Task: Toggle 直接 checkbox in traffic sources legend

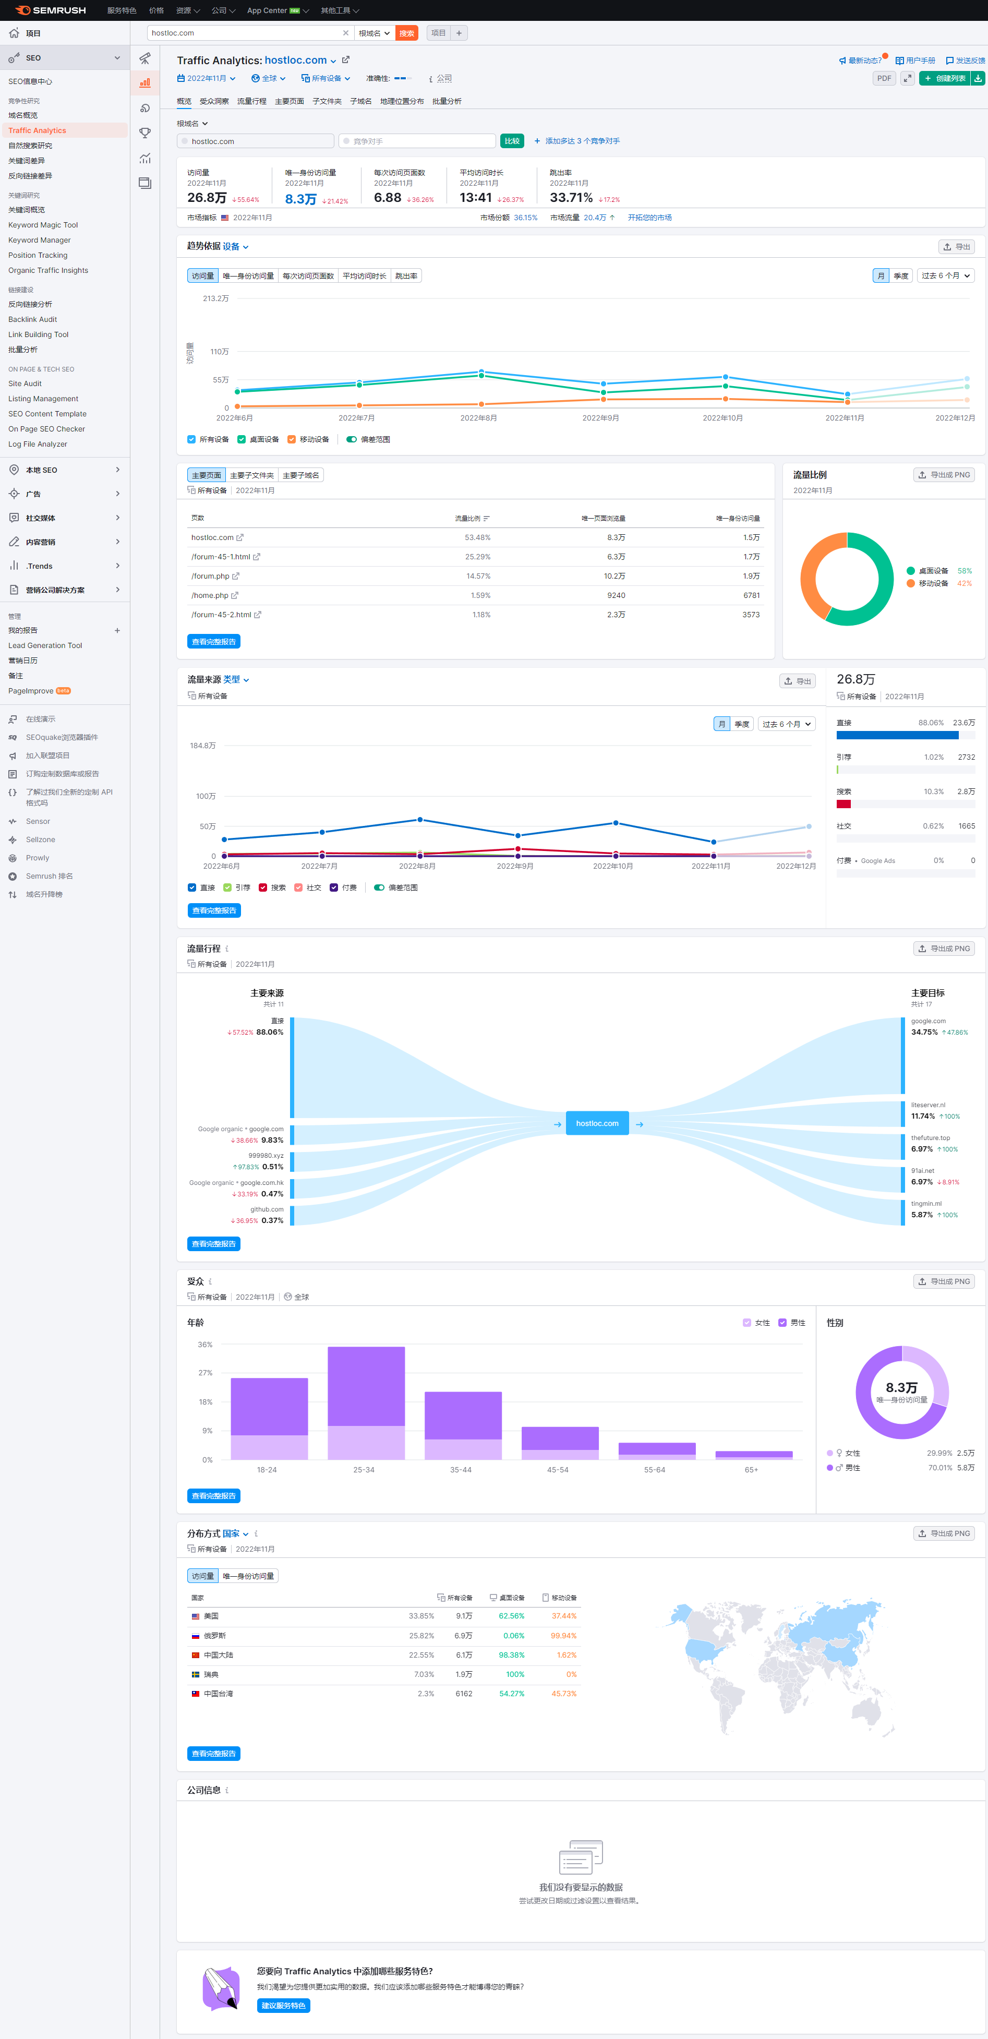Action: pos(191,887)
